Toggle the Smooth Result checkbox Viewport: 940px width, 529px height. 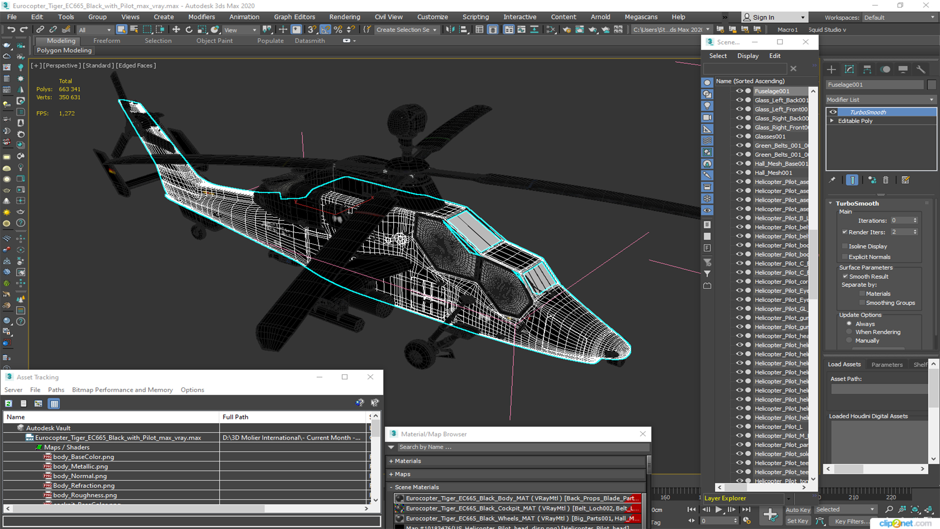(845, 276)
